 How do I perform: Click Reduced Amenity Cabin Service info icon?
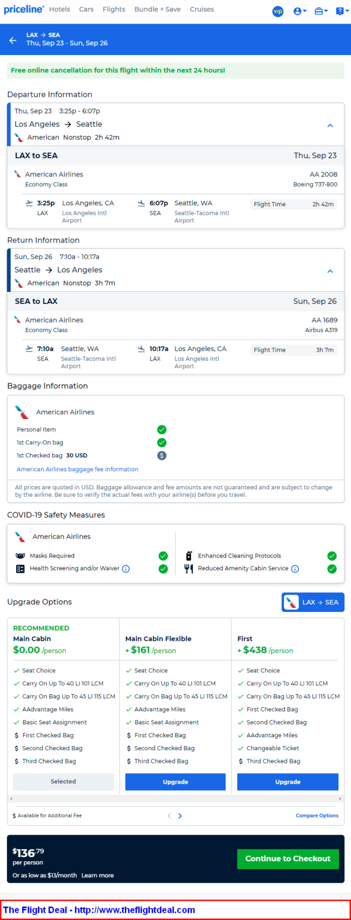coord(295,569)
